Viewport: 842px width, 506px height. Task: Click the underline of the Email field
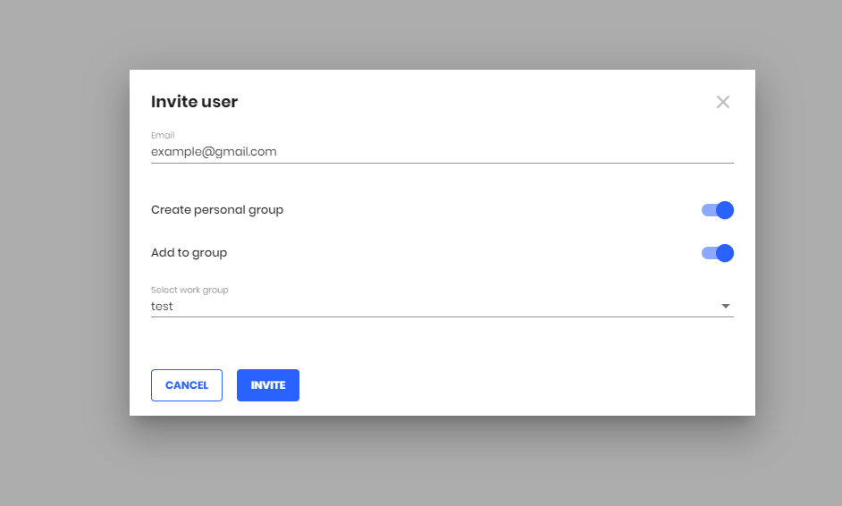(442, 163)
